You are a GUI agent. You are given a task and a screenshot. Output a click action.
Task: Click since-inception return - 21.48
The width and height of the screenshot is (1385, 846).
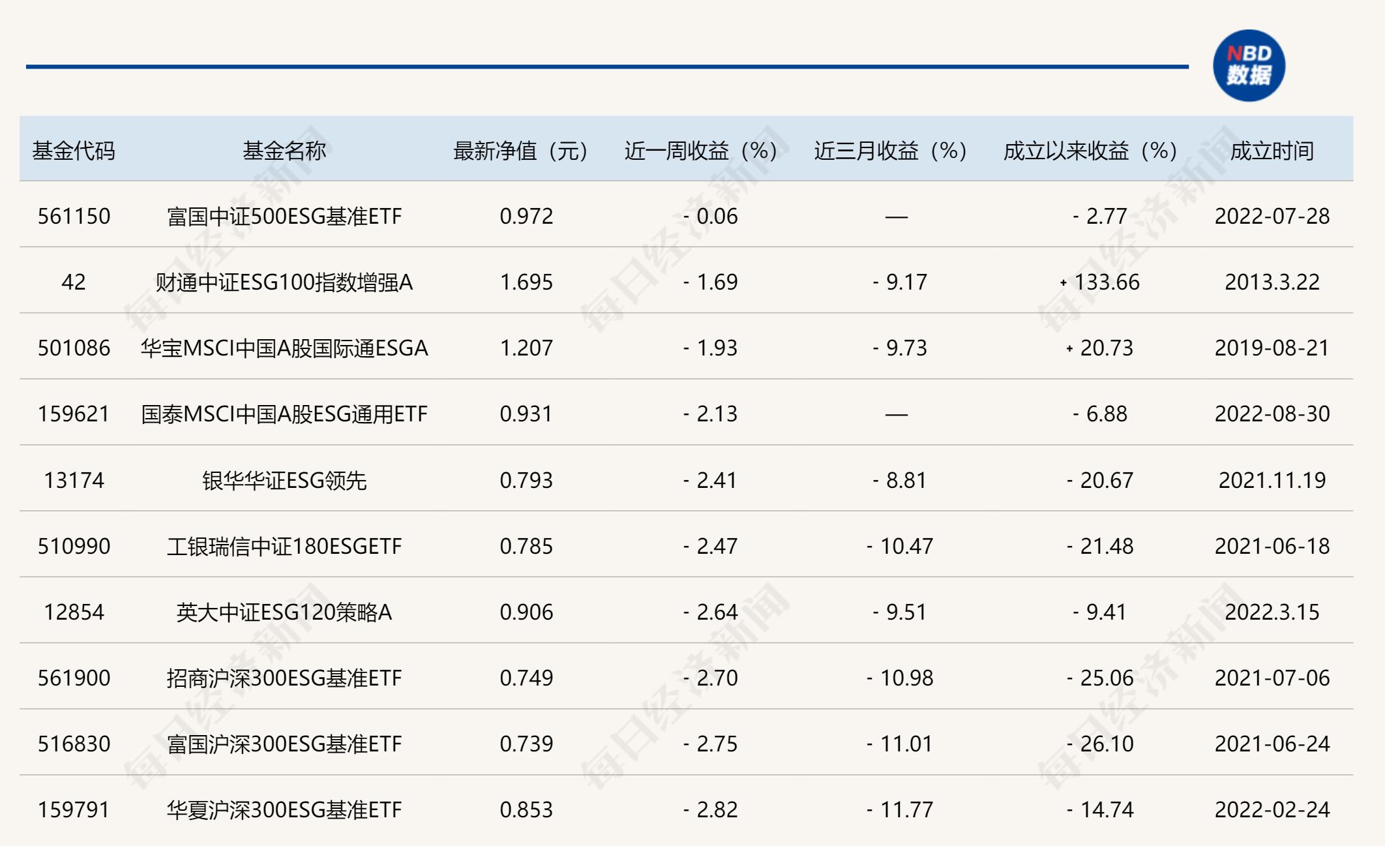pyautogui.click(x=1100, y=546)
